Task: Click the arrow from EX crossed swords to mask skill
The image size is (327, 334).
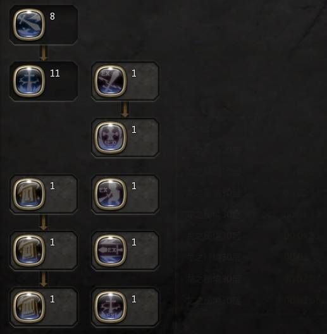Action: pyautogui.click(x=125, y=109)
